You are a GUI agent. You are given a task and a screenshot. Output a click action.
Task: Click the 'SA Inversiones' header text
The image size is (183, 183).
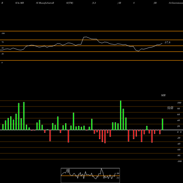point(176,3)
